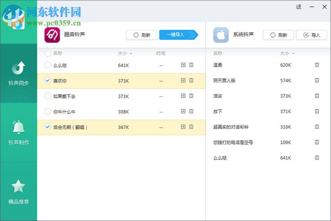
Task: Import 你牛什么牛 using its import icon
Action: (x=183, y=112)
